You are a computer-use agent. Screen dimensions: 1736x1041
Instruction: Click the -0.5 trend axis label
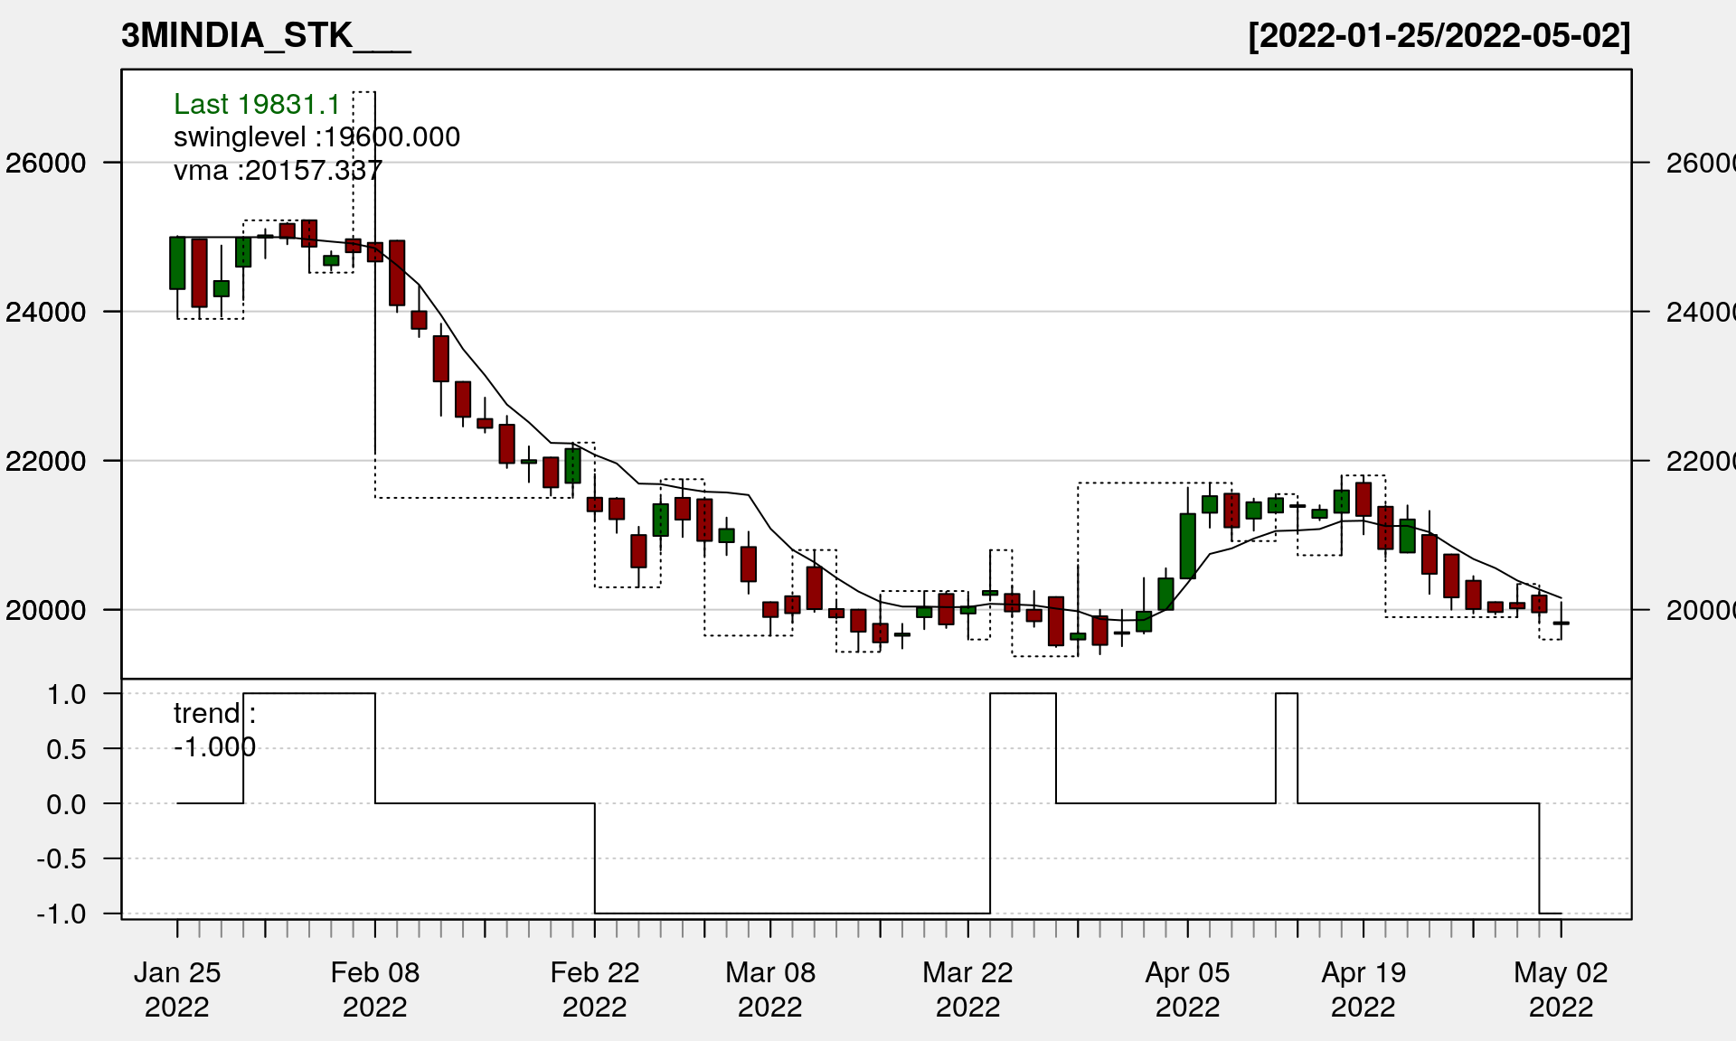(x=61, y=859)
